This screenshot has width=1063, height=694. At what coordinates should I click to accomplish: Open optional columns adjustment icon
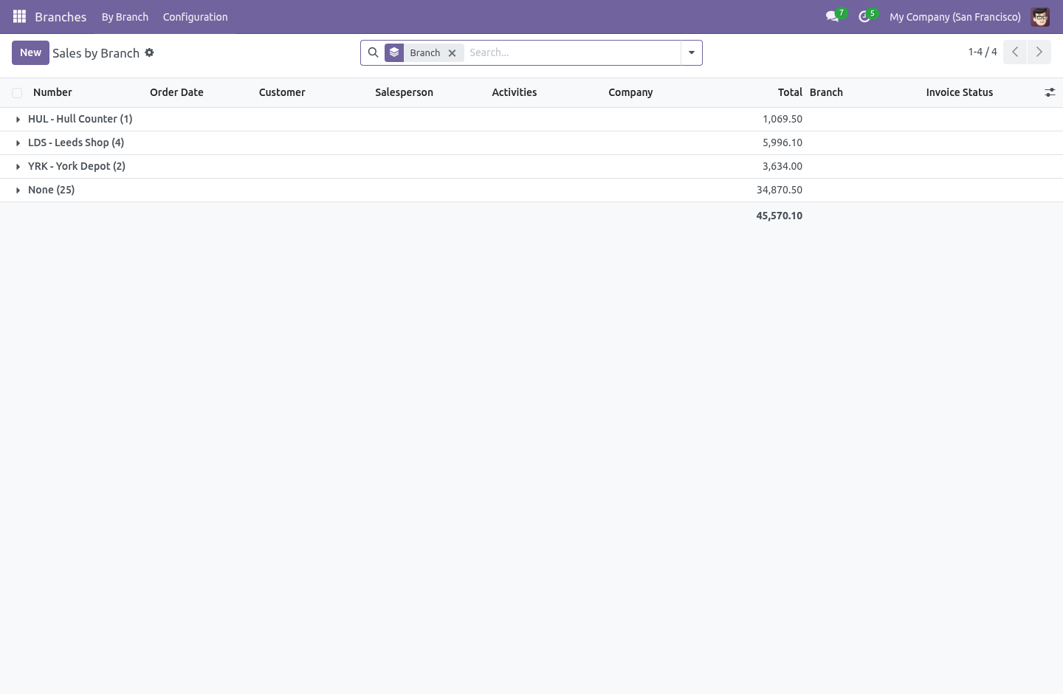point(1050,92)
